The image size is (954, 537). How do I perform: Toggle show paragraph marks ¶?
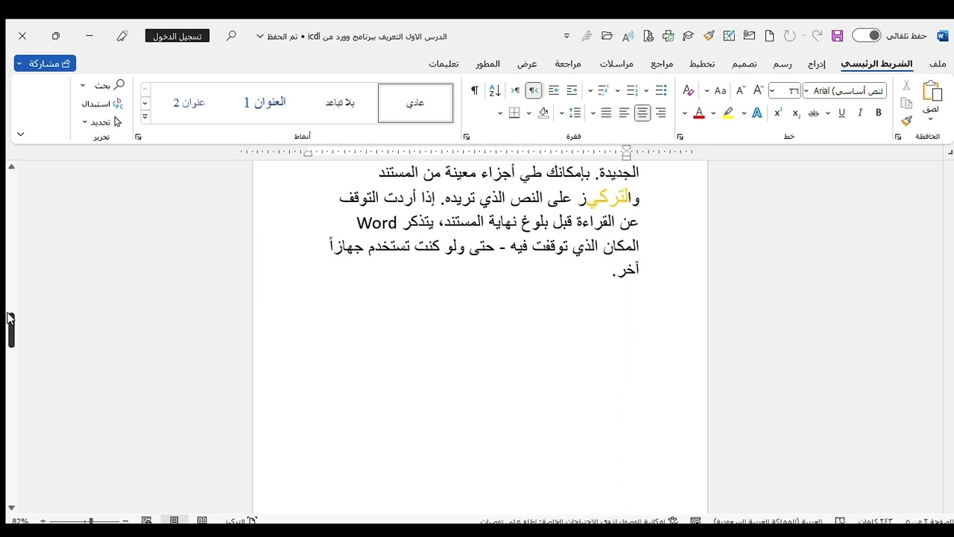[474, 91]
